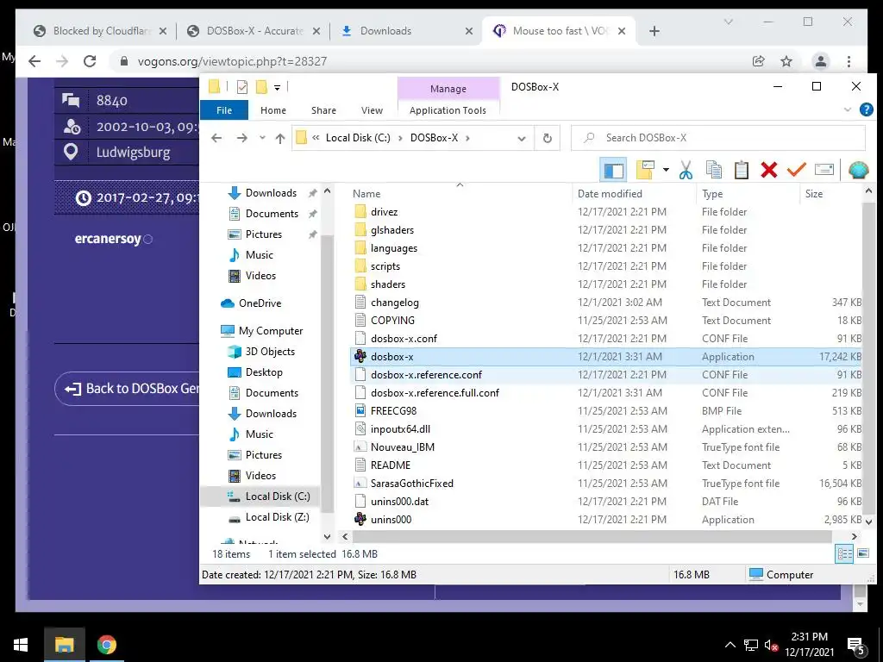Viewport: 883px width, 662px height.
Task: Click the Explorer help question mark icon
Action: click(866, 109)
